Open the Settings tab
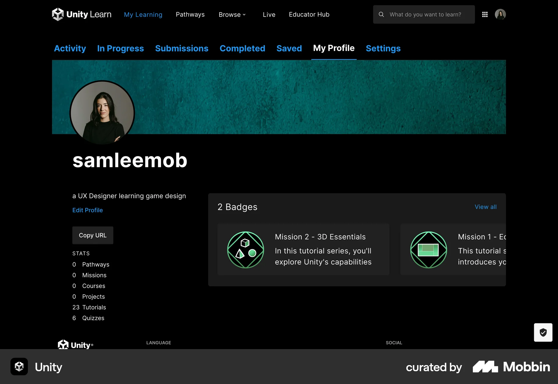Viewport: 558px width, 384px height. tap(383, 48)
